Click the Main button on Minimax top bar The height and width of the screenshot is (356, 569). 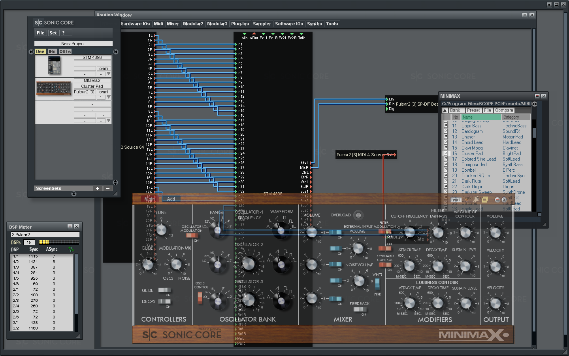coord(150,199)
